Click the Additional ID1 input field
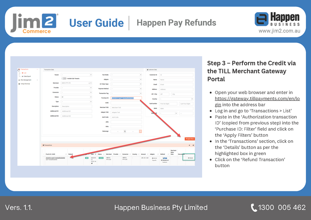 [x=76, y=111]
